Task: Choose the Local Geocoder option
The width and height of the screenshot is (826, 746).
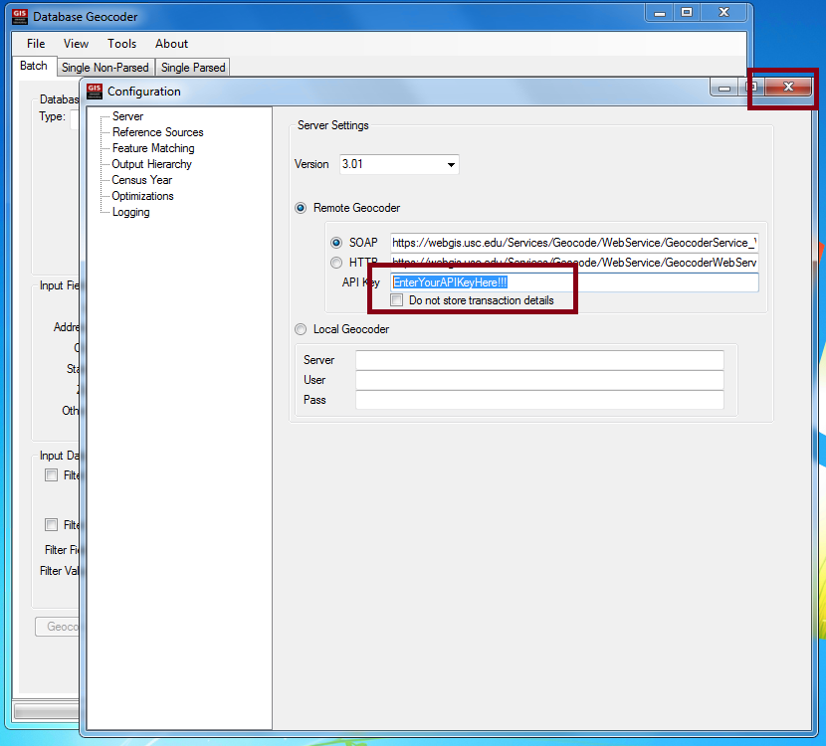Action: [x=301, y=329]
